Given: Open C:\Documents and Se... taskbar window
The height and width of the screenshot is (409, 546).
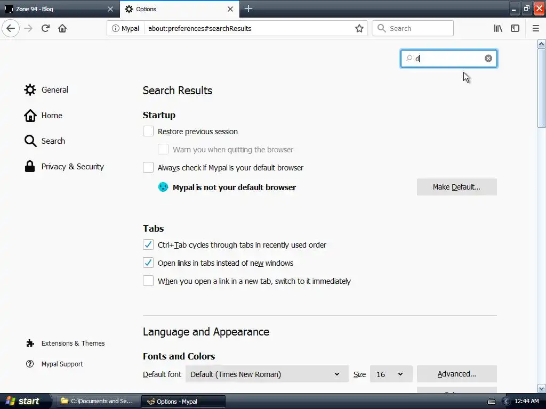Looking at the screenshot, I should point(97,402).
